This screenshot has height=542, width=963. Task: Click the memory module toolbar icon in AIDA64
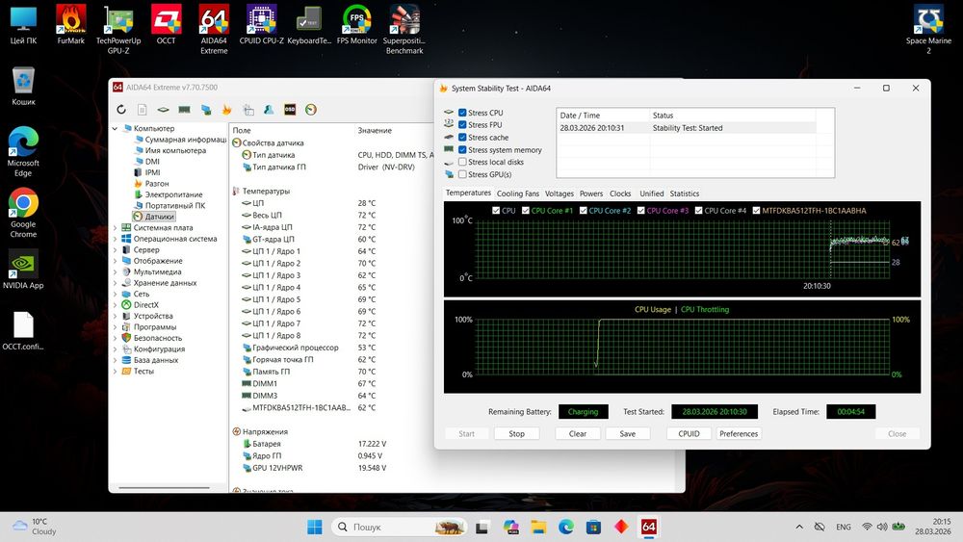point(184,109)
